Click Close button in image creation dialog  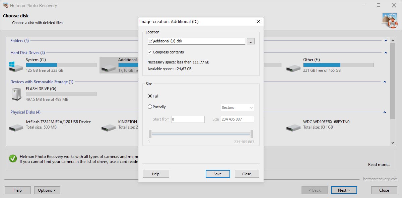247,174
